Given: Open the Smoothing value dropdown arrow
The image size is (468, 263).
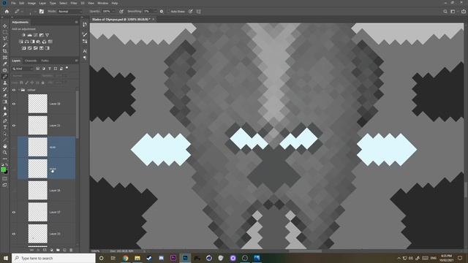Looking at the screenshot, I should pyautogui.click(x=154, y=12).
